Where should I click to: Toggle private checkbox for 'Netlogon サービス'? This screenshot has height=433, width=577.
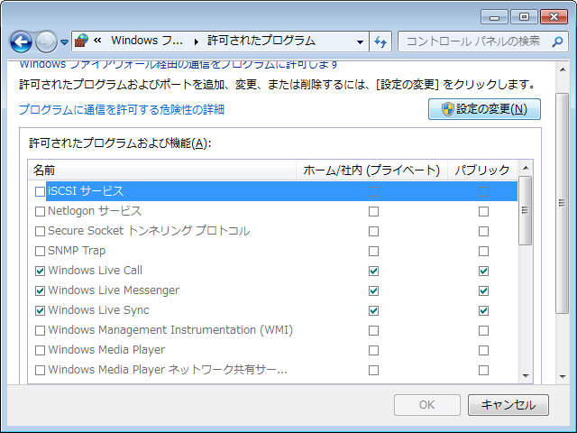[x=373, y=211]
